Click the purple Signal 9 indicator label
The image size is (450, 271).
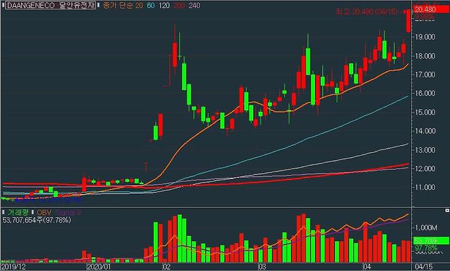pyautogui.click(x=68, y=212)
